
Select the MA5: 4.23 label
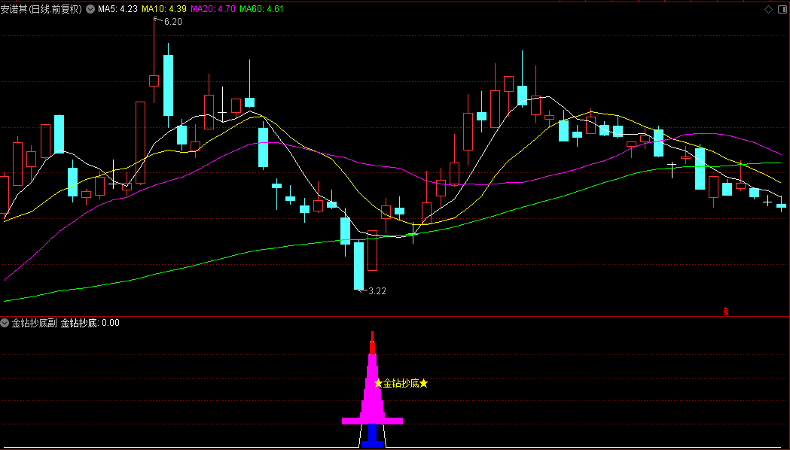117,9
